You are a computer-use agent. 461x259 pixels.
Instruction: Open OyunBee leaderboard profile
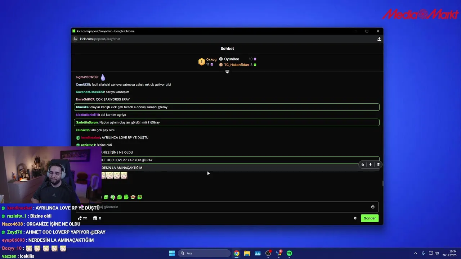(232, 59)
